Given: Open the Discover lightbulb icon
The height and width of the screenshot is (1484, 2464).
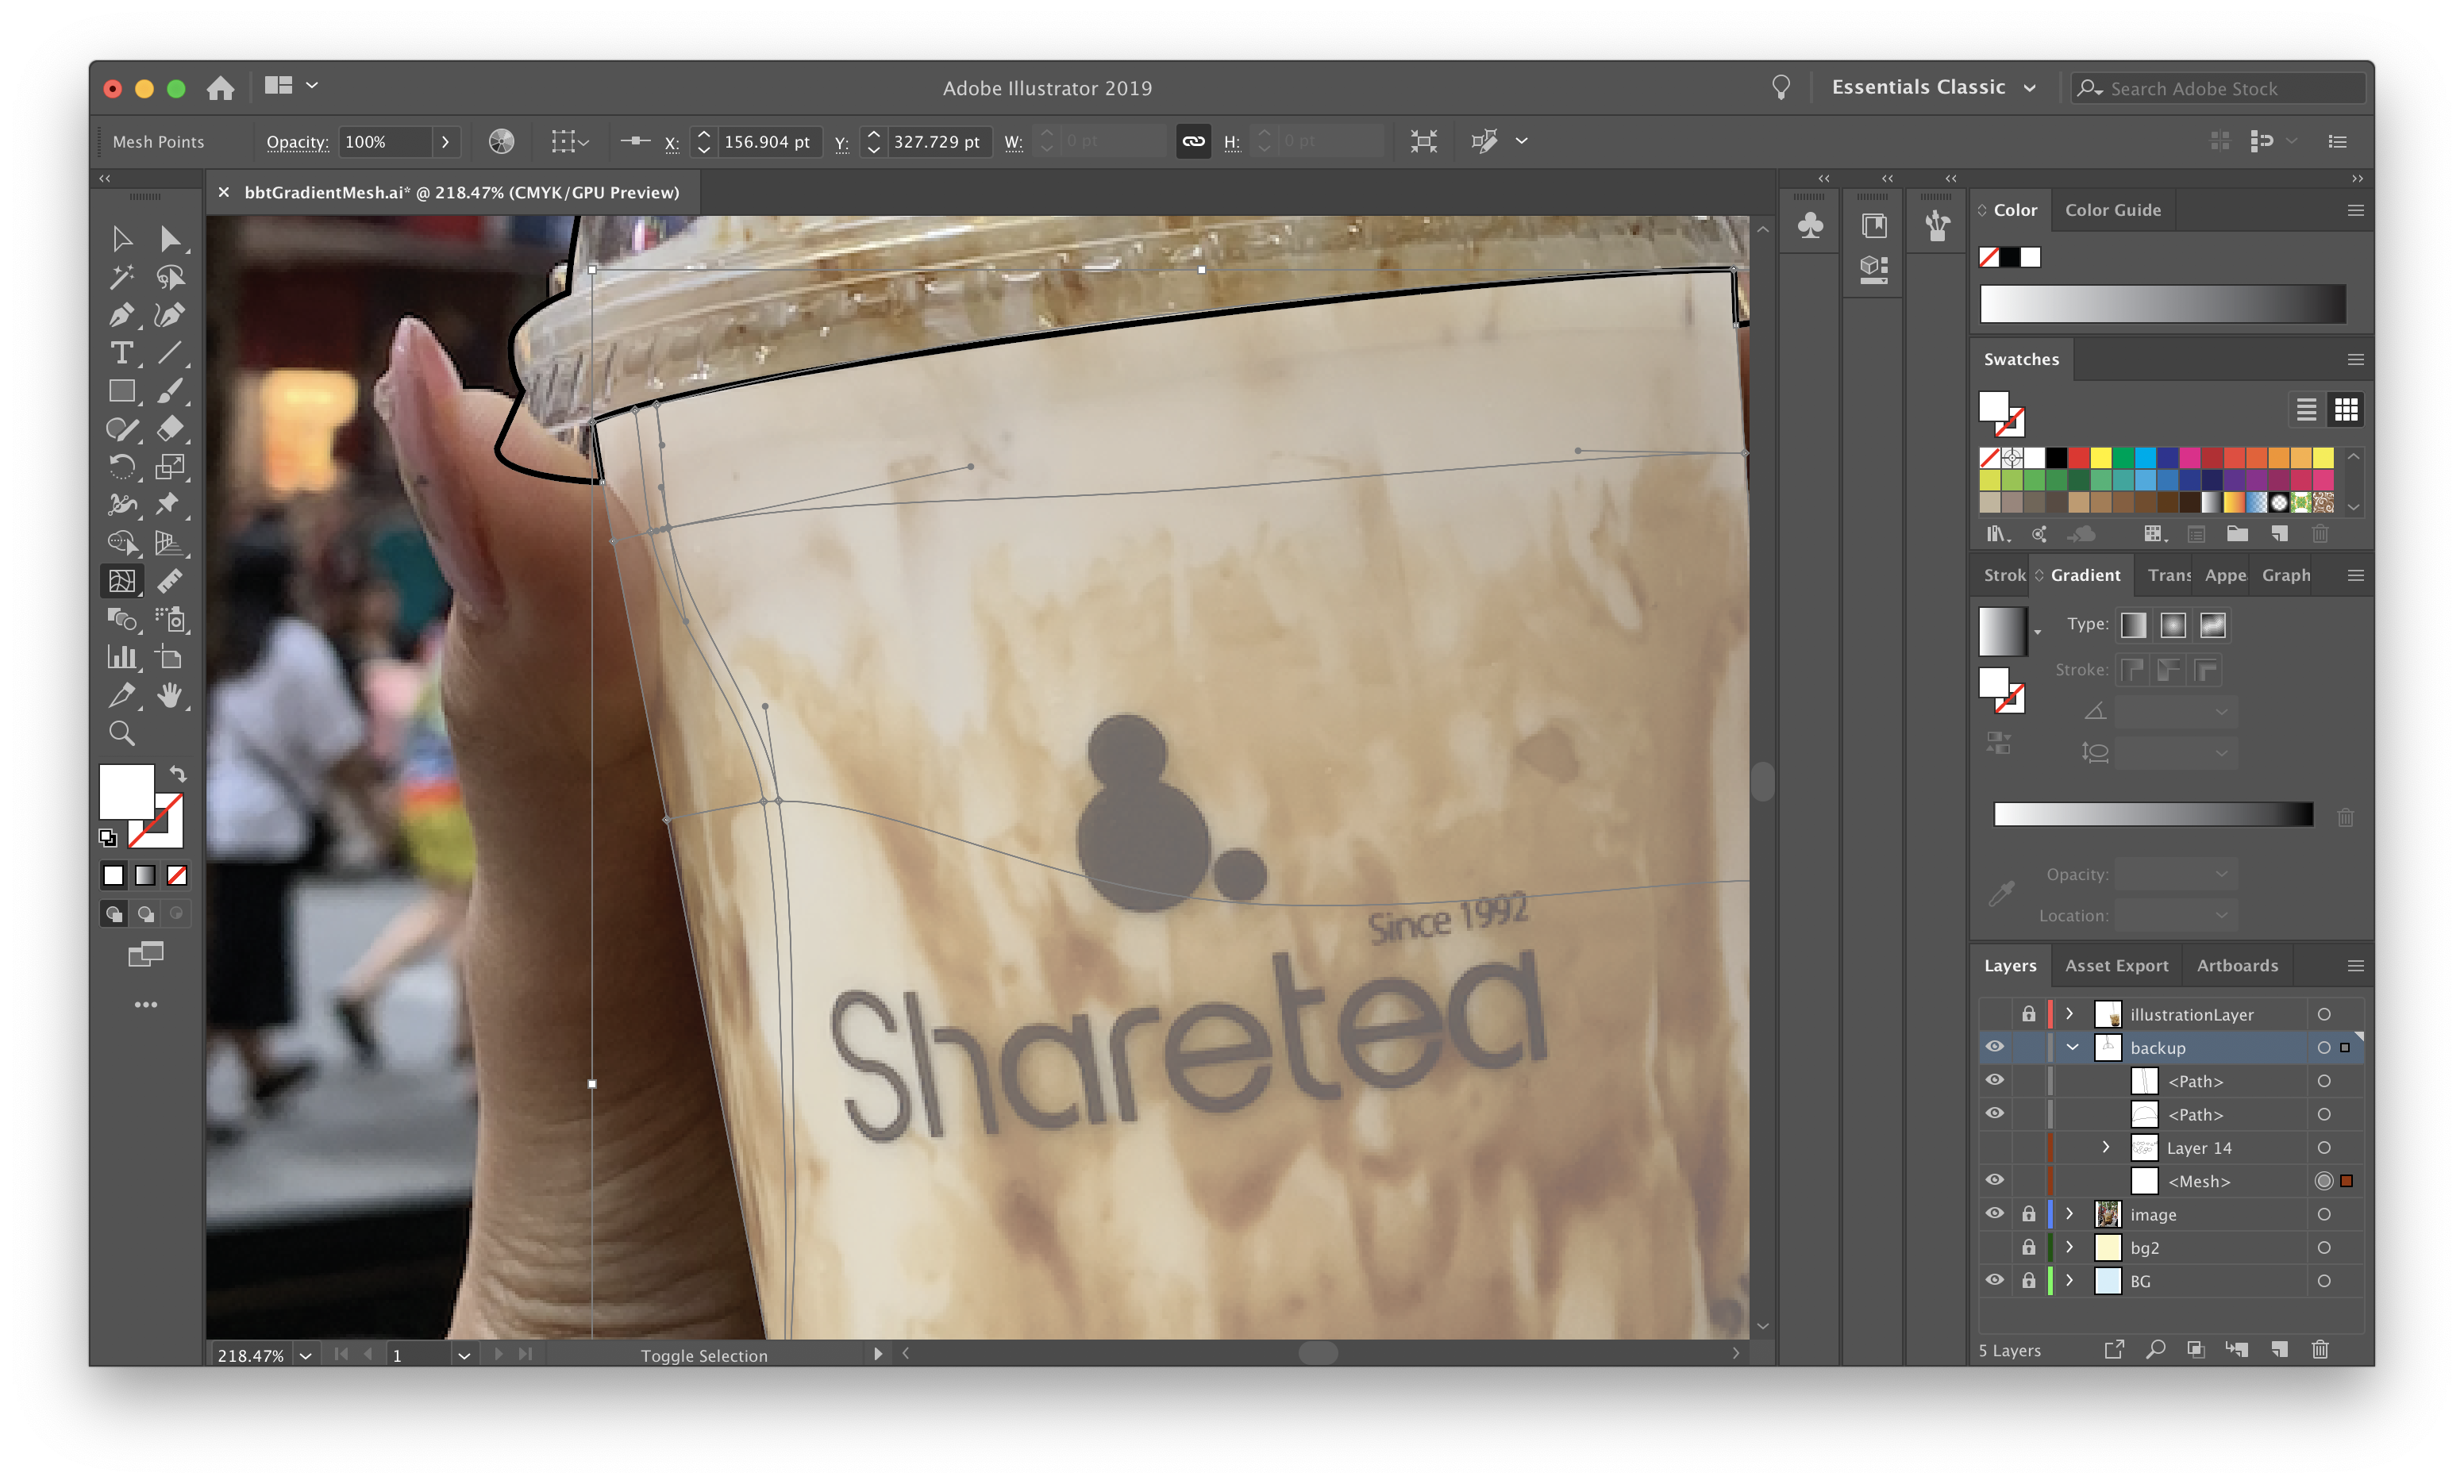Looking at the screenshot, I should [x=1781, y=88].
